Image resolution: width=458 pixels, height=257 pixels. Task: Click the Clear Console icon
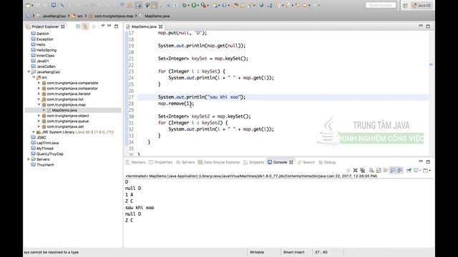371,170
